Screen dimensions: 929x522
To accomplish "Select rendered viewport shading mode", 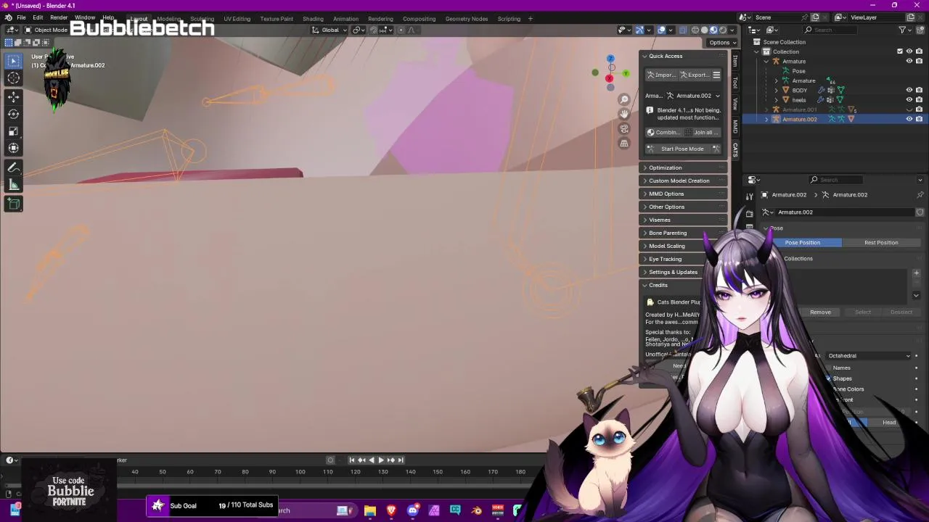I will (x=722, y=30).
